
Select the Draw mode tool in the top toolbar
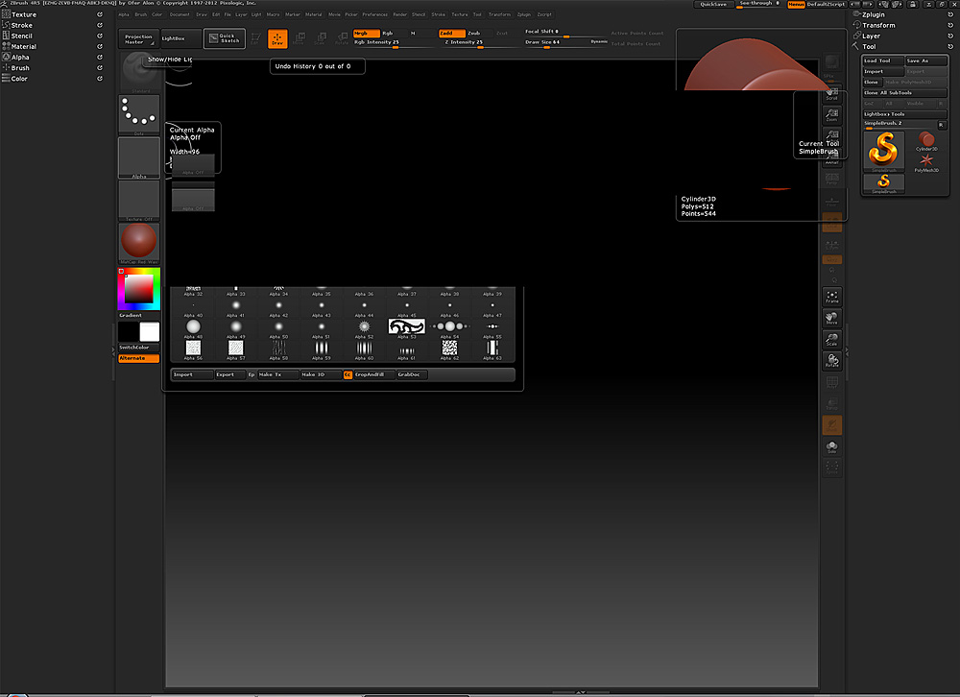(277, 38)
